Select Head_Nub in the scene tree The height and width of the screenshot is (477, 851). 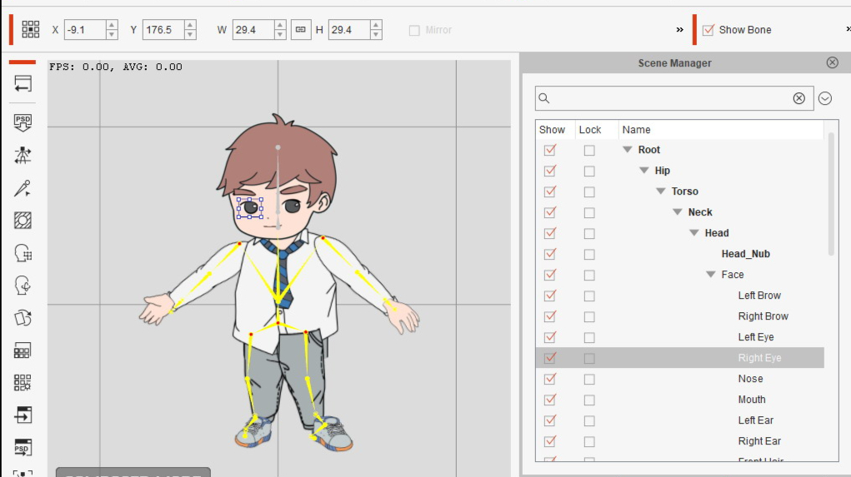(745, 254)
